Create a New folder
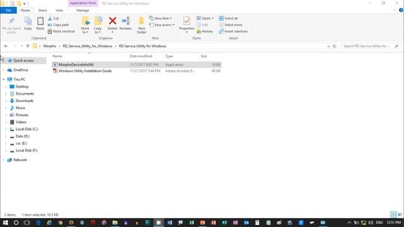This screenshot has height=227, width=404. 141,25
